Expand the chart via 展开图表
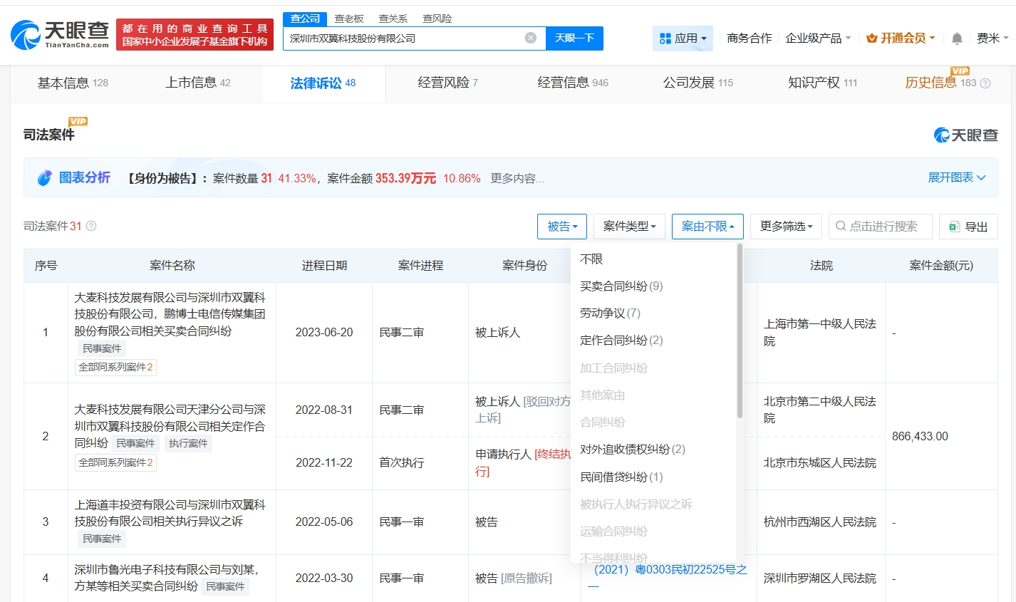This screenshot has width=1016, height=602. [957, 176]
